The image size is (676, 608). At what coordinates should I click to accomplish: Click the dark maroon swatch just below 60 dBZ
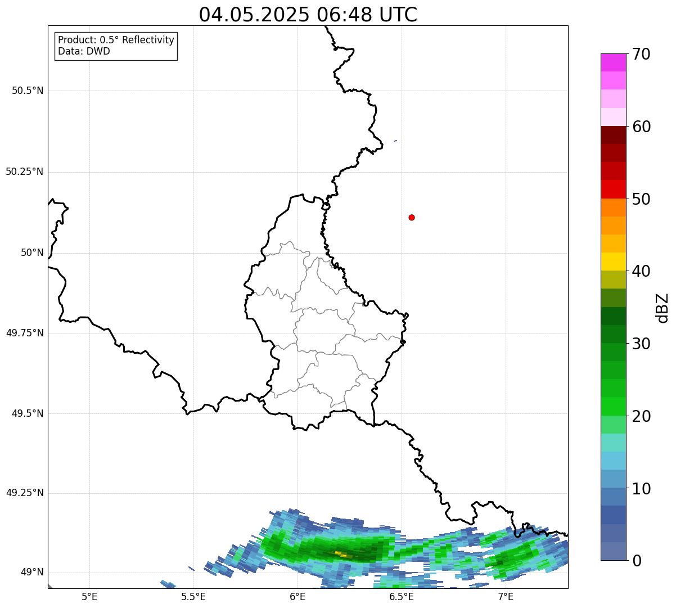coord(613,135)
